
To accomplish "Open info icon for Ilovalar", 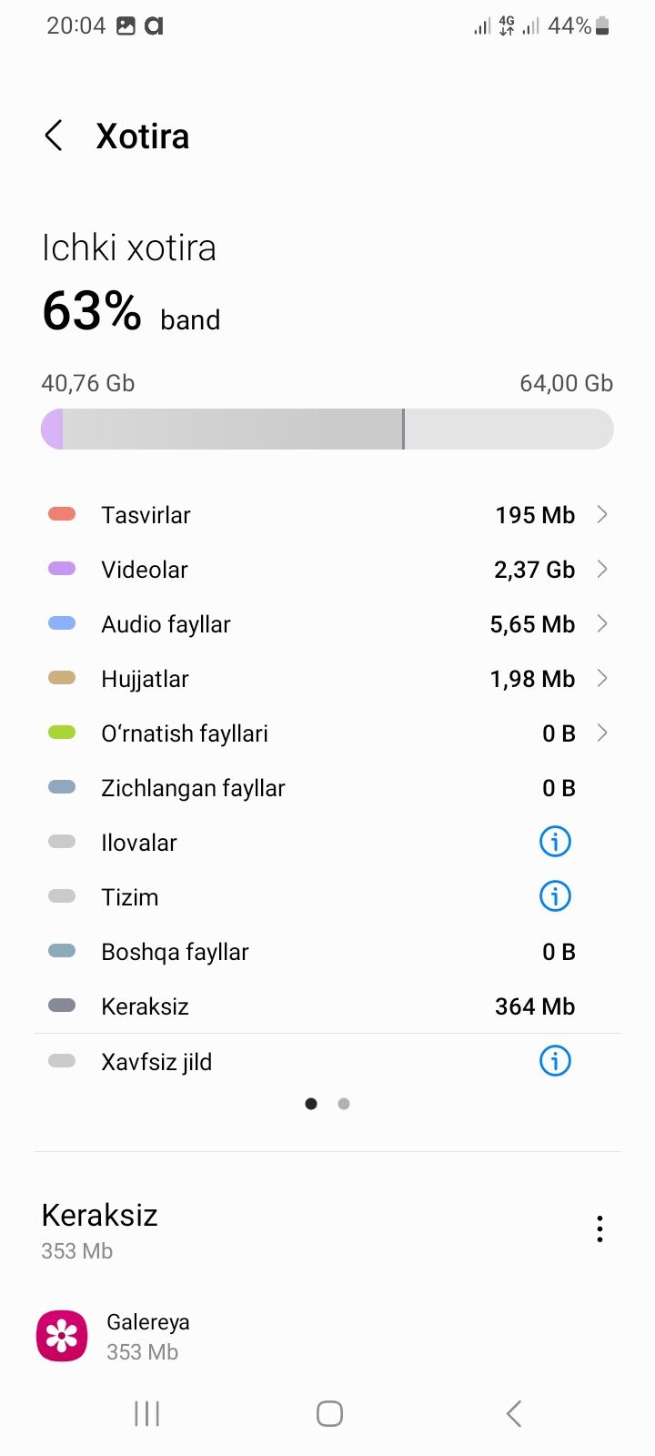I will 555,842.
